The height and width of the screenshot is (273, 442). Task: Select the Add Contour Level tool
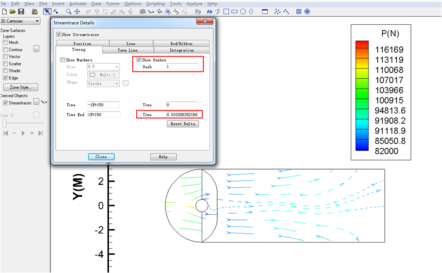pos(168,12)
